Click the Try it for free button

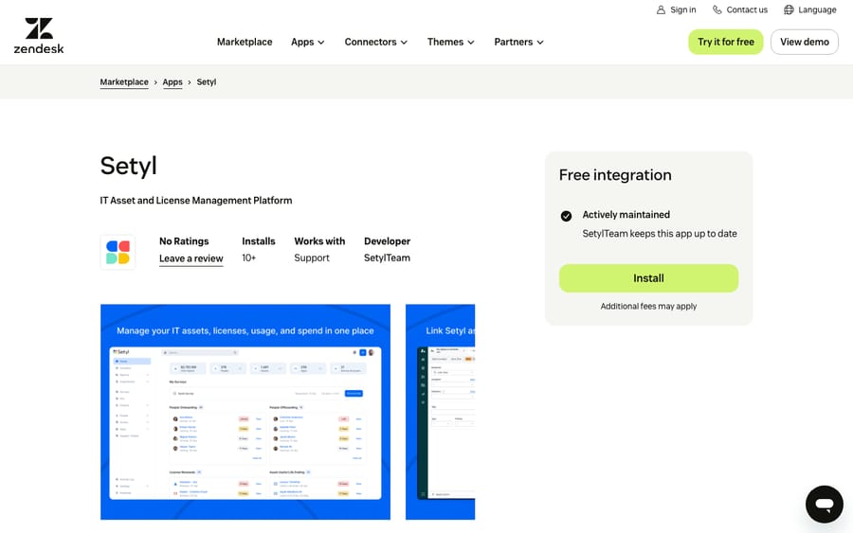coord(726,42)
